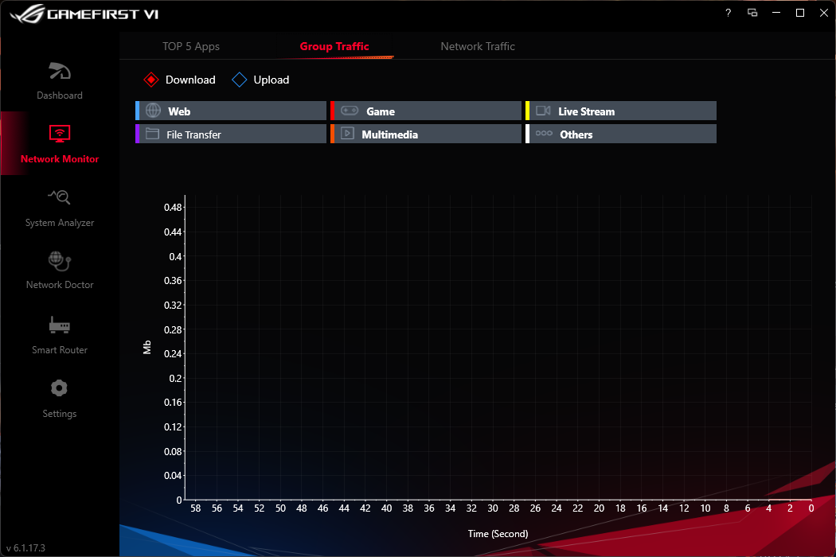Click the ROG logo in title bar
Image resolution: width=836 pixels, height=557 pixels.
pos(27,14)
